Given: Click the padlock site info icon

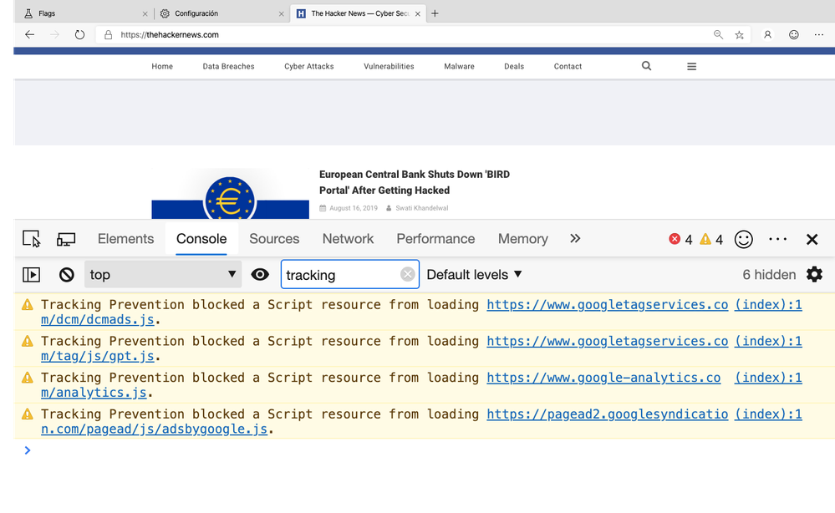Looking at the screenshot, I should 108,34.
